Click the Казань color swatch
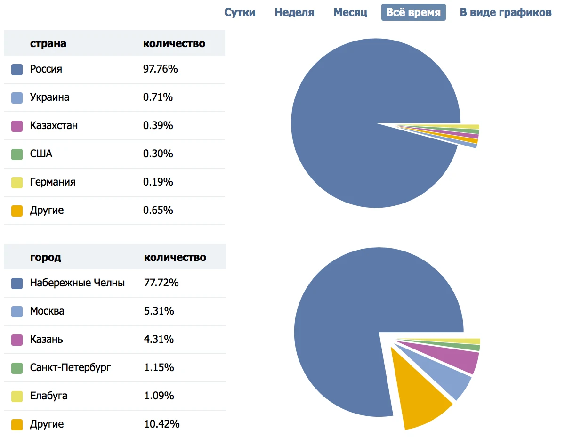The height and width of the screenshot is (438, 565). pyautogui.click(x=17, y=340)
